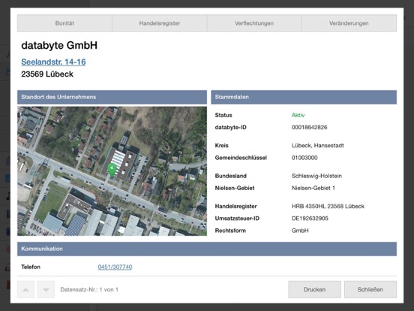Click the Nielsen-Gebiet label
The width and height of the screenshot is (414, 311).
point(235,188)
